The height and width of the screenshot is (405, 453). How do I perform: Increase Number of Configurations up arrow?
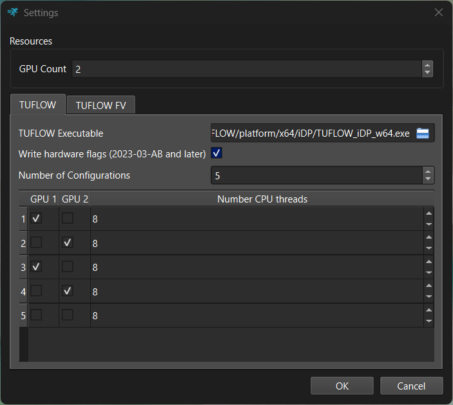[428, 172]
